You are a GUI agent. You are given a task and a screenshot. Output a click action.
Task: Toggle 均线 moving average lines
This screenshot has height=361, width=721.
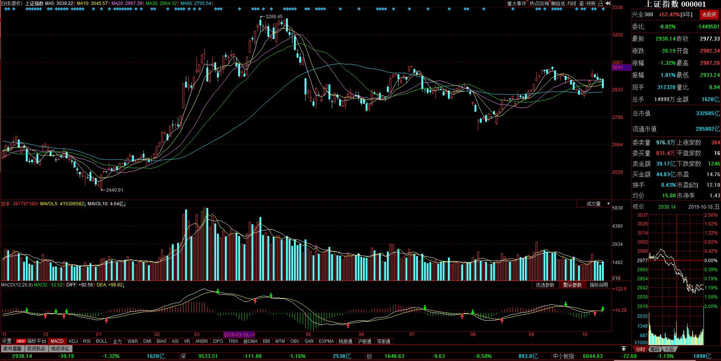point(572,3)
